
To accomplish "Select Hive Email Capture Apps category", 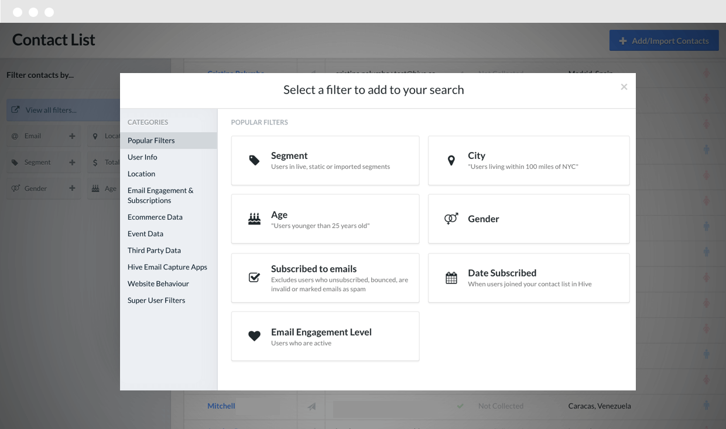I will point(167,267).
